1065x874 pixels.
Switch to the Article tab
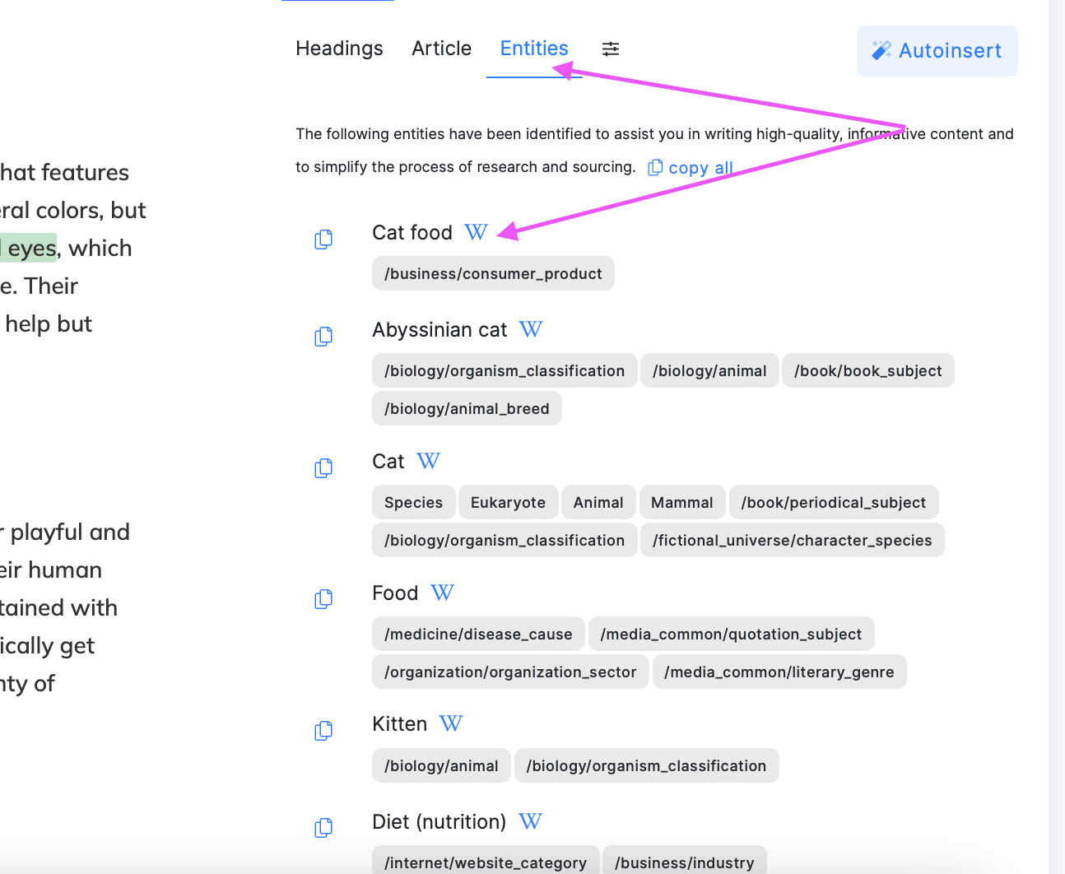(x=441, y=49)
